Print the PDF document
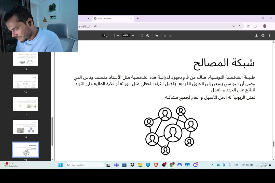275x183 pixels. point(263,36)
